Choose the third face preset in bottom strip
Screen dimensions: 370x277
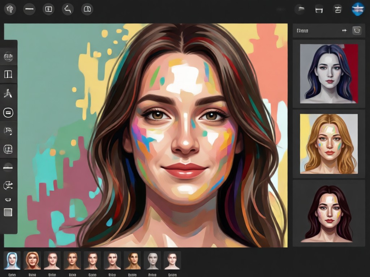coord(52,260)
